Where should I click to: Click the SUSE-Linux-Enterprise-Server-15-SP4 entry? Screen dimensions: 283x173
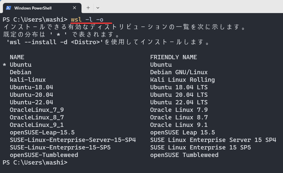(73, 140)
